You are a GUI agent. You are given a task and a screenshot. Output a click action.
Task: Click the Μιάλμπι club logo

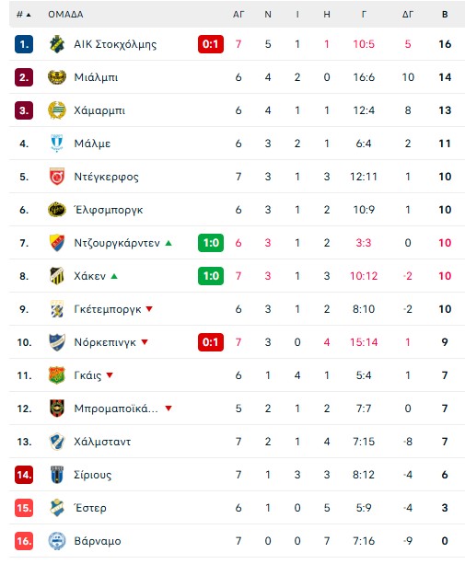pyautogui.click(x=57, y=77)
